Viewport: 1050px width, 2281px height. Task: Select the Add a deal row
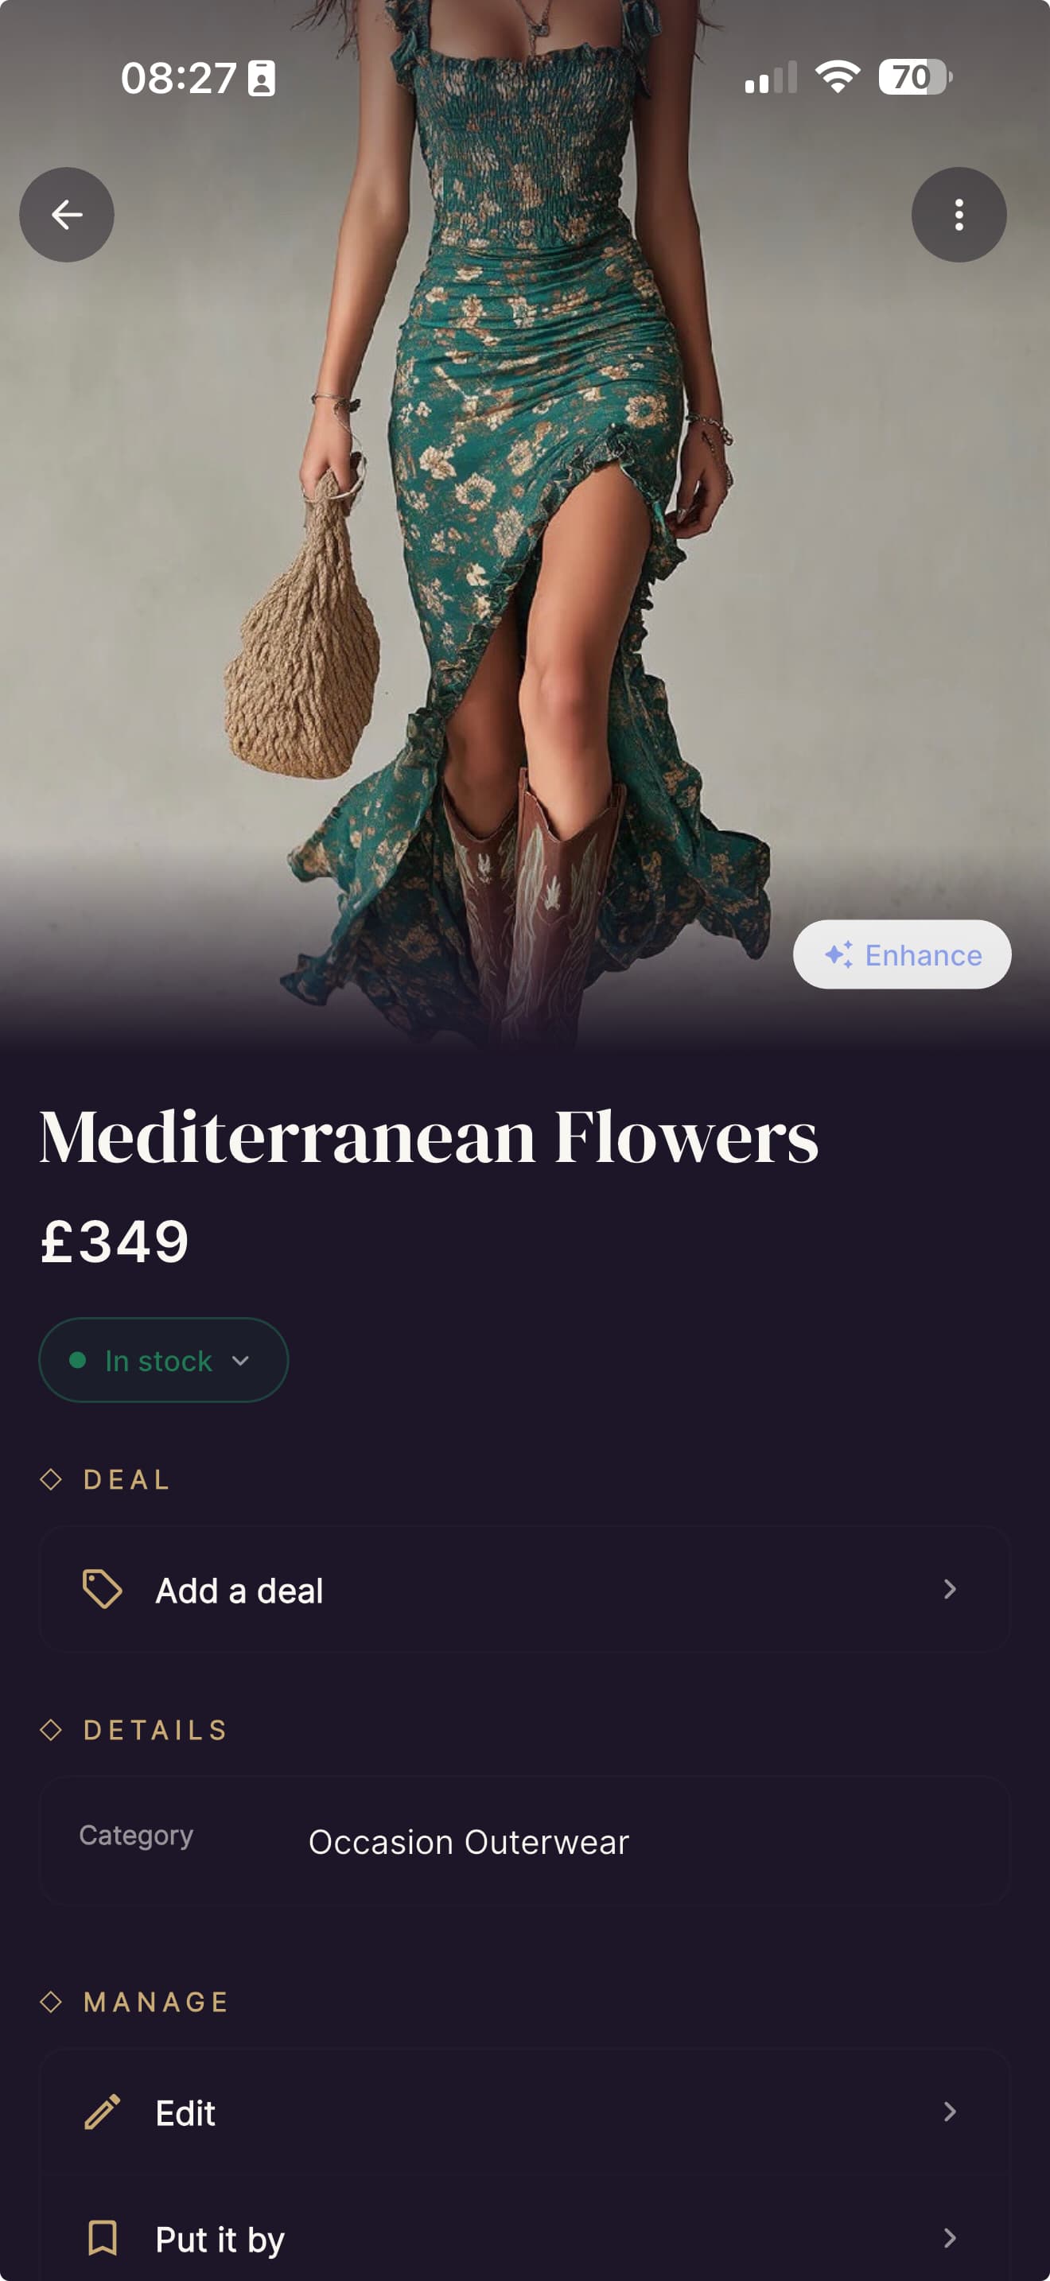coord(525,1589)
